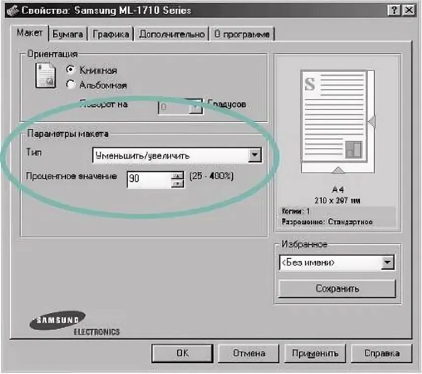Click the Отмена button
Viewport: 422px width, 374px height.
(249, 353)
